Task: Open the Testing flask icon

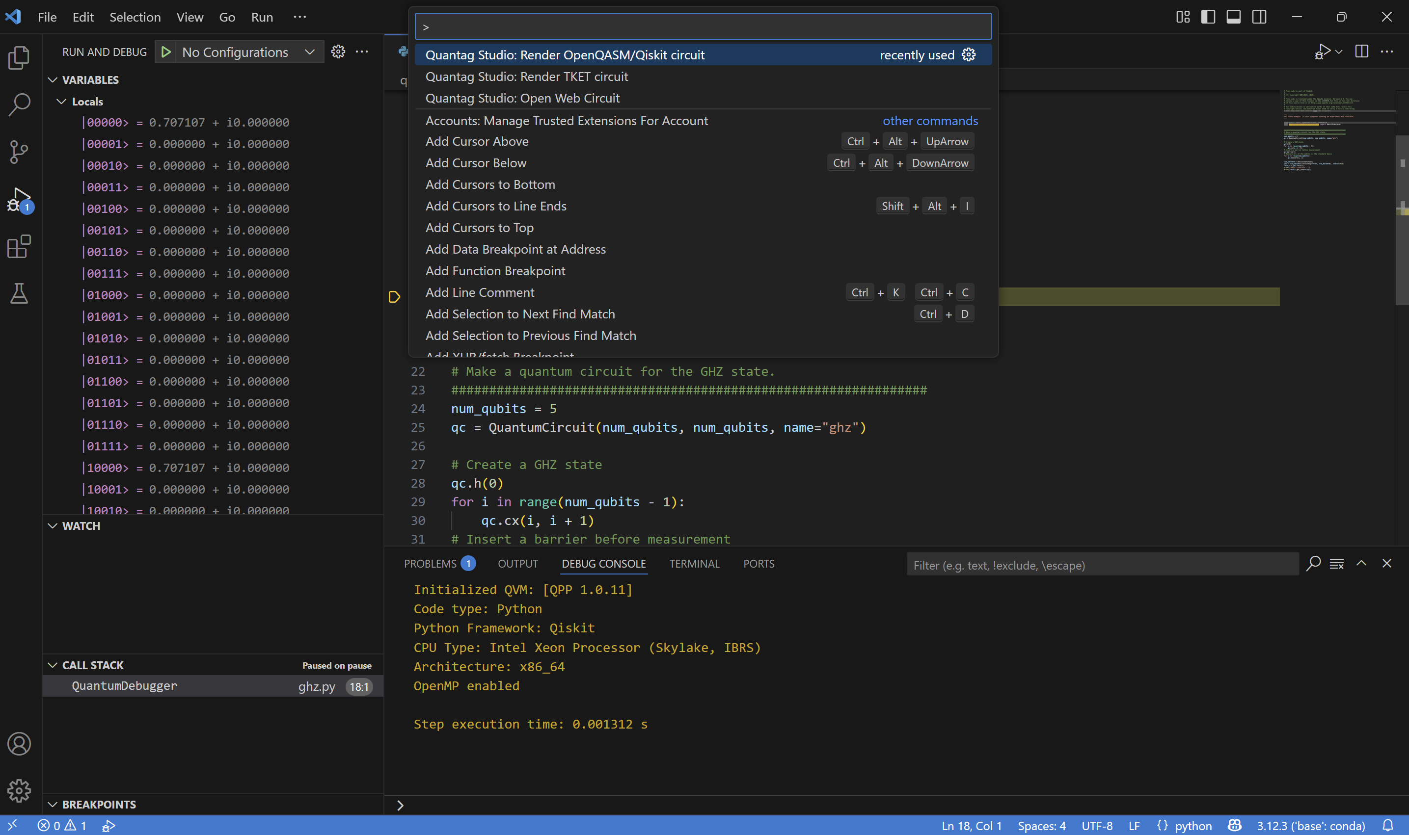Action: [19, 293]
